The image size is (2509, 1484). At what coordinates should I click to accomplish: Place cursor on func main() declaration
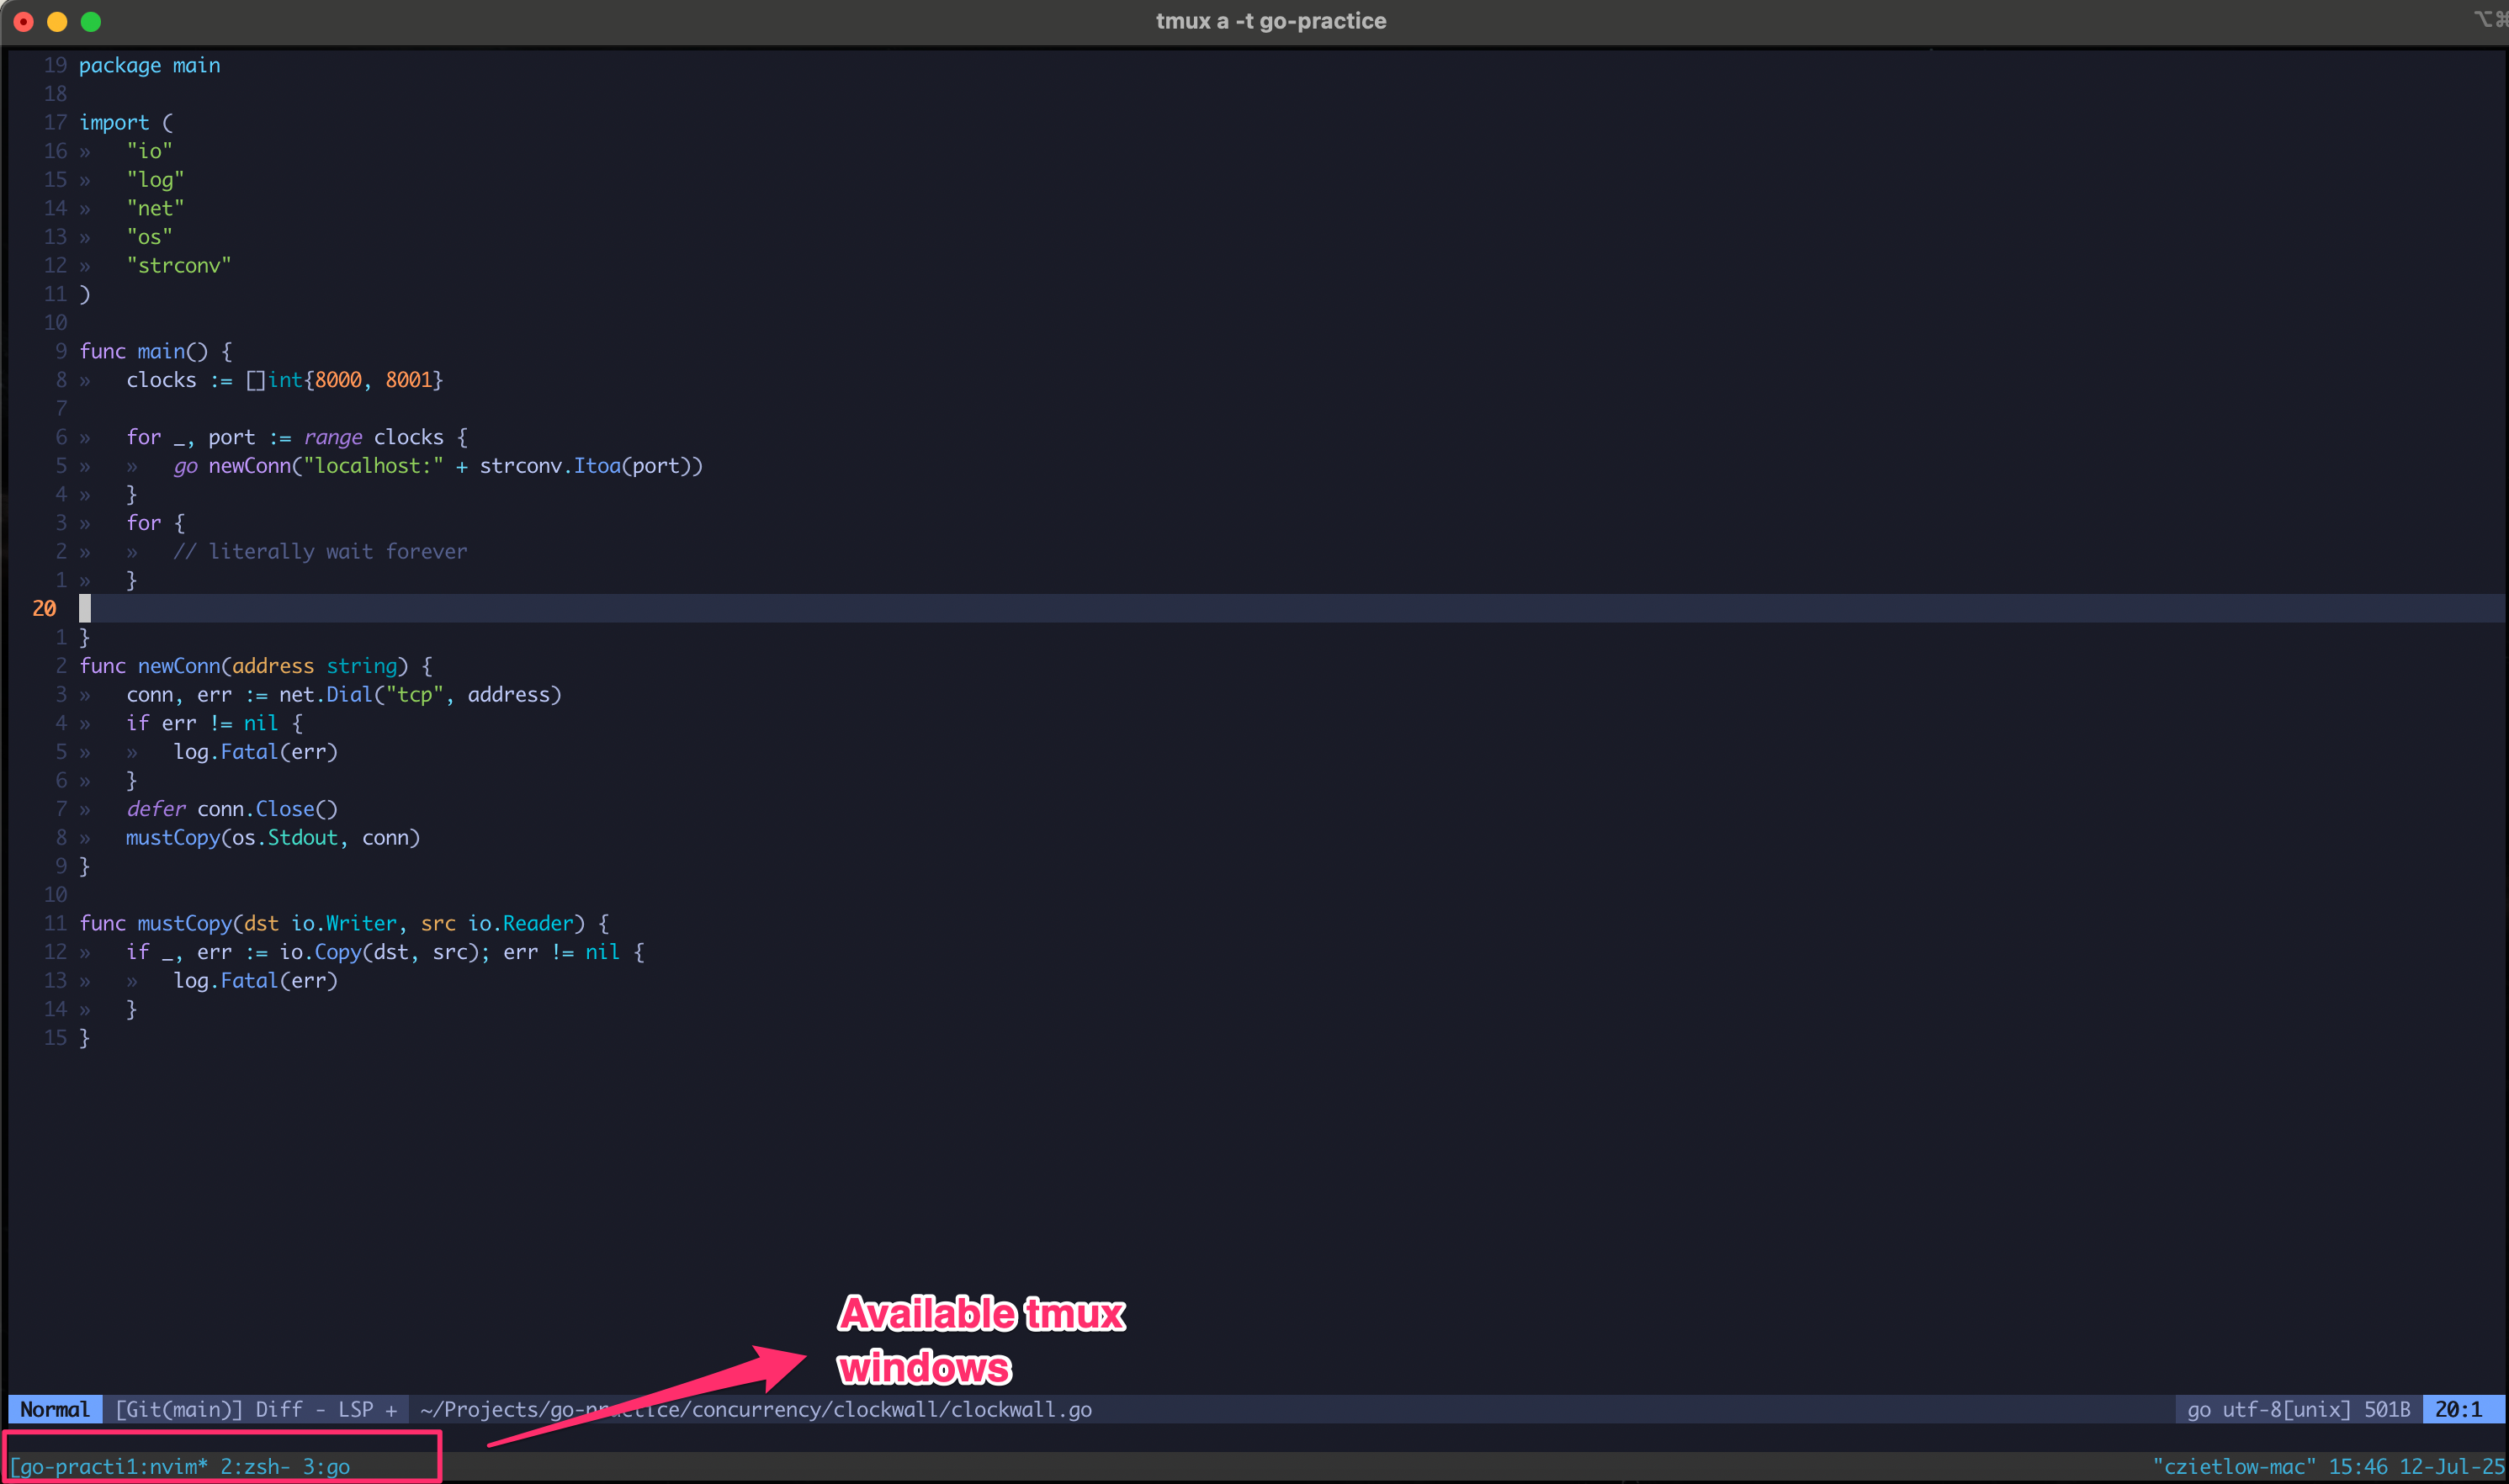[x=156, y=351]
